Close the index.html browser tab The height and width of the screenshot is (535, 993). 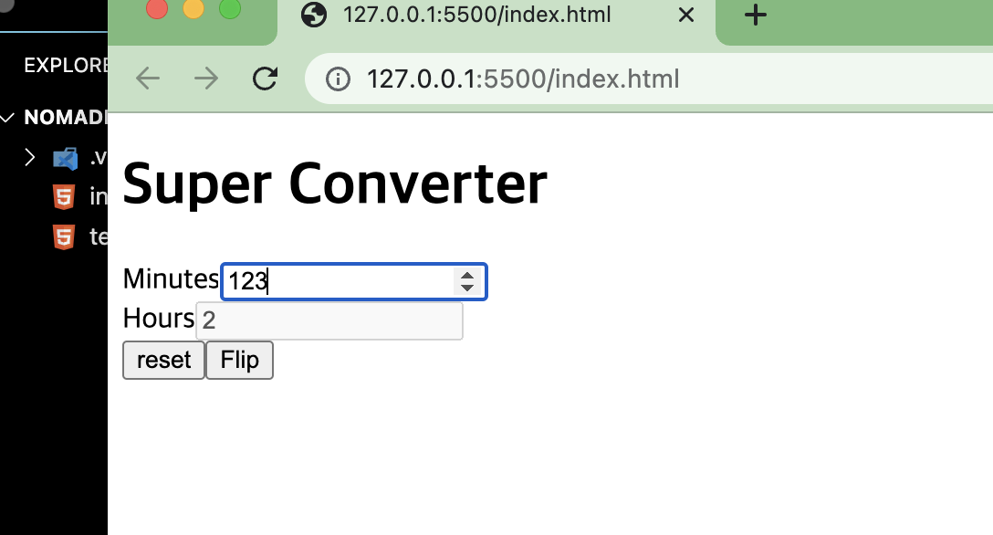pyautogui.click(x=685, y=15)
